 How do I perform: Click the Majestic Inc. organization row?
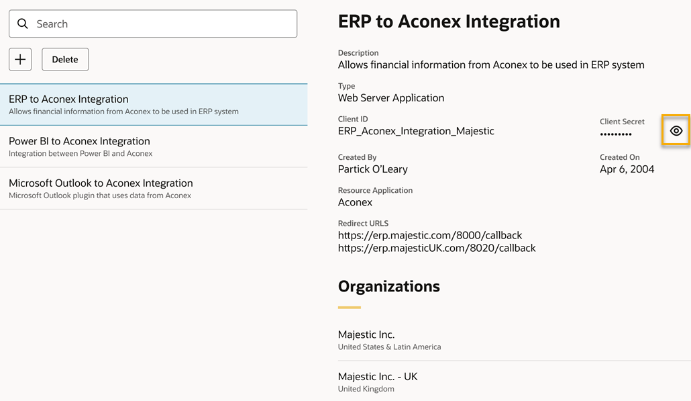tap(515, 340)
